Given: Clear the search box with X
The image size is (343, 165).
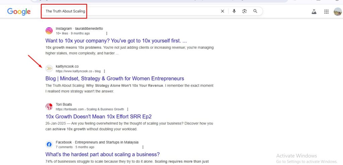Looking at the screenshot, I should [222, 11].
